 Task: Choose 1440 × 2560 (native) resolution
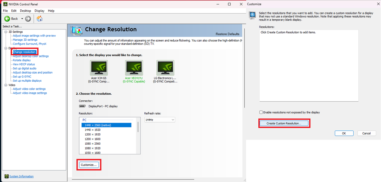(106, 125)
